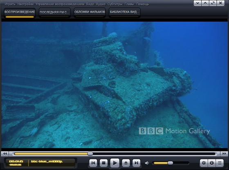The image size is (229, 170).
Task: Toggle fullscreen window button
Action: point(213,3)
